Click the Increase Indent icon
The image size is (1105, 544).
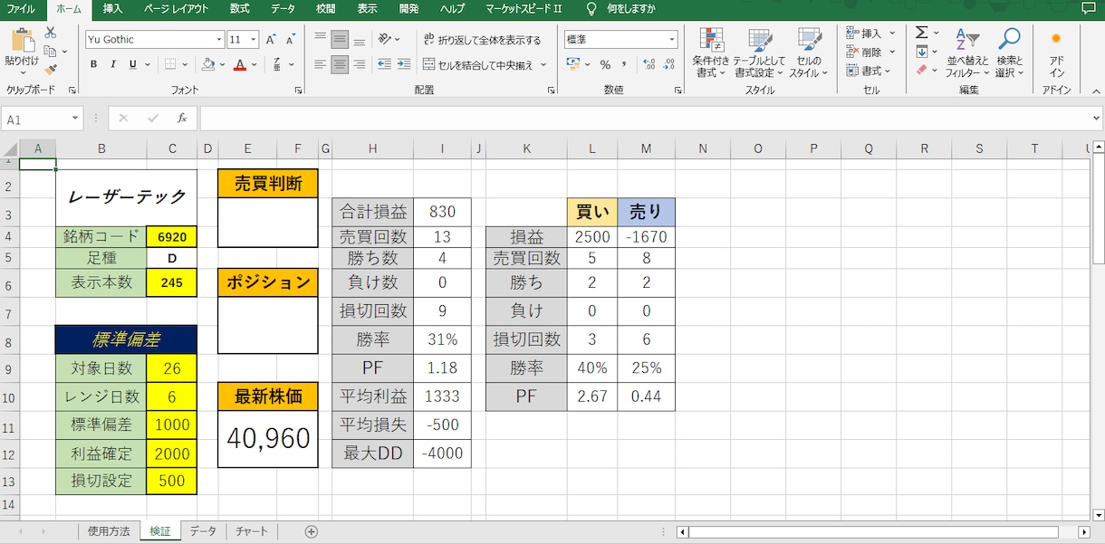click(404, 64)
